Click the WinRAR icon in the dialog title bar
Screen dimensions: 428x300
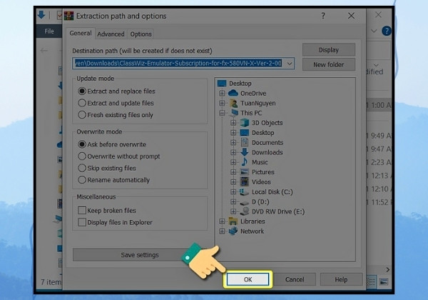point(68,16)
